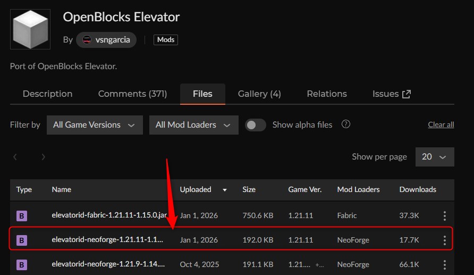Open options menu for neoforge-1.21.9 file
This screenshot has width=474, height=275.
[444, 264]
